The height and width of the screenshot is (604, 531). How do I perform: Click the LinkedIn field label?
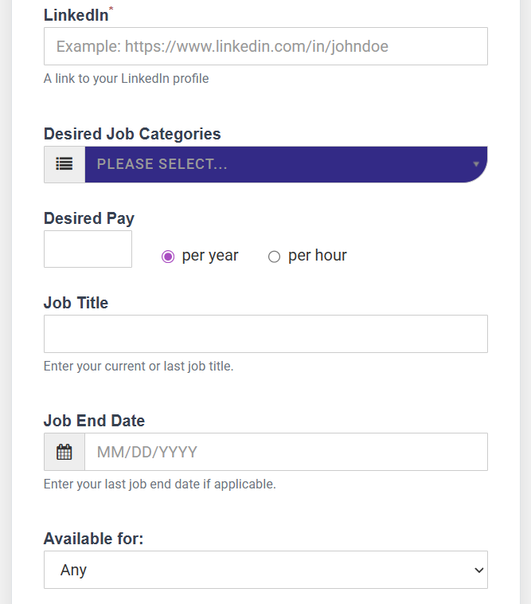pos(76,14)
